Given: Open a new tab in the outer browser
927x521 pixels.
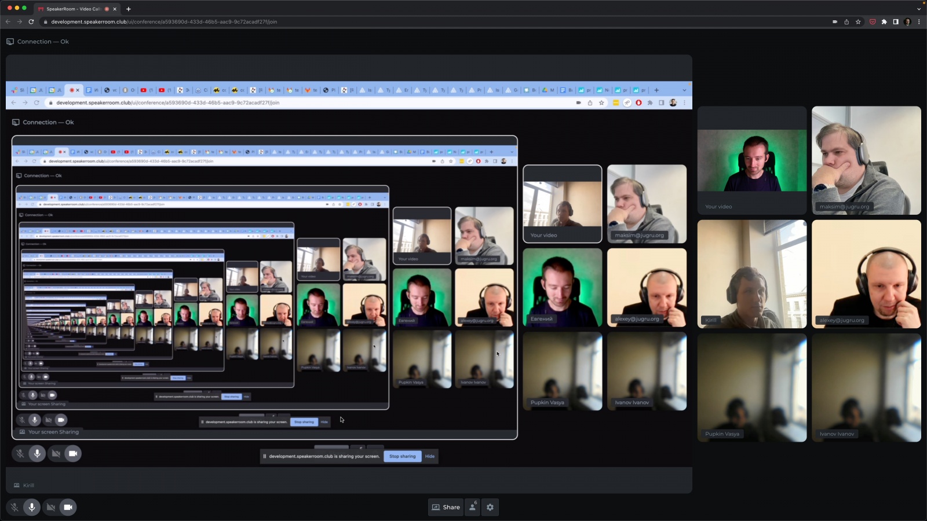Looking at the screenshot, I should point(129,9).
